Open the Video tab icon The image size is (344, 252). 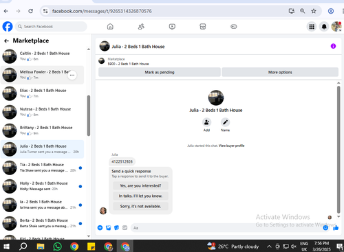tap(172, 27)
